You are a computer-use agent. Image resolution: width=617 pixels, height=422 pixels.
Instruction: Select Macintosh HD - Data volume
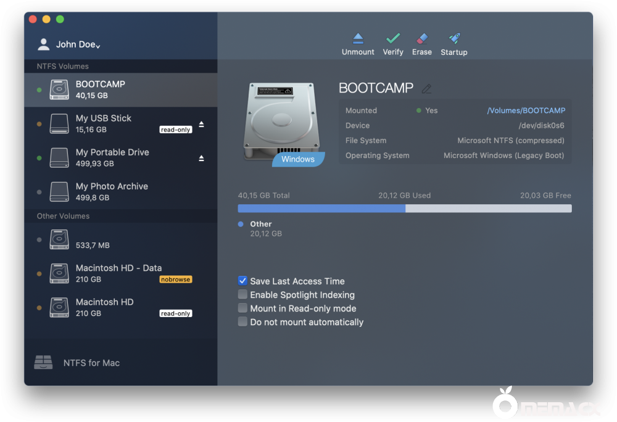(x=118, y=273)
